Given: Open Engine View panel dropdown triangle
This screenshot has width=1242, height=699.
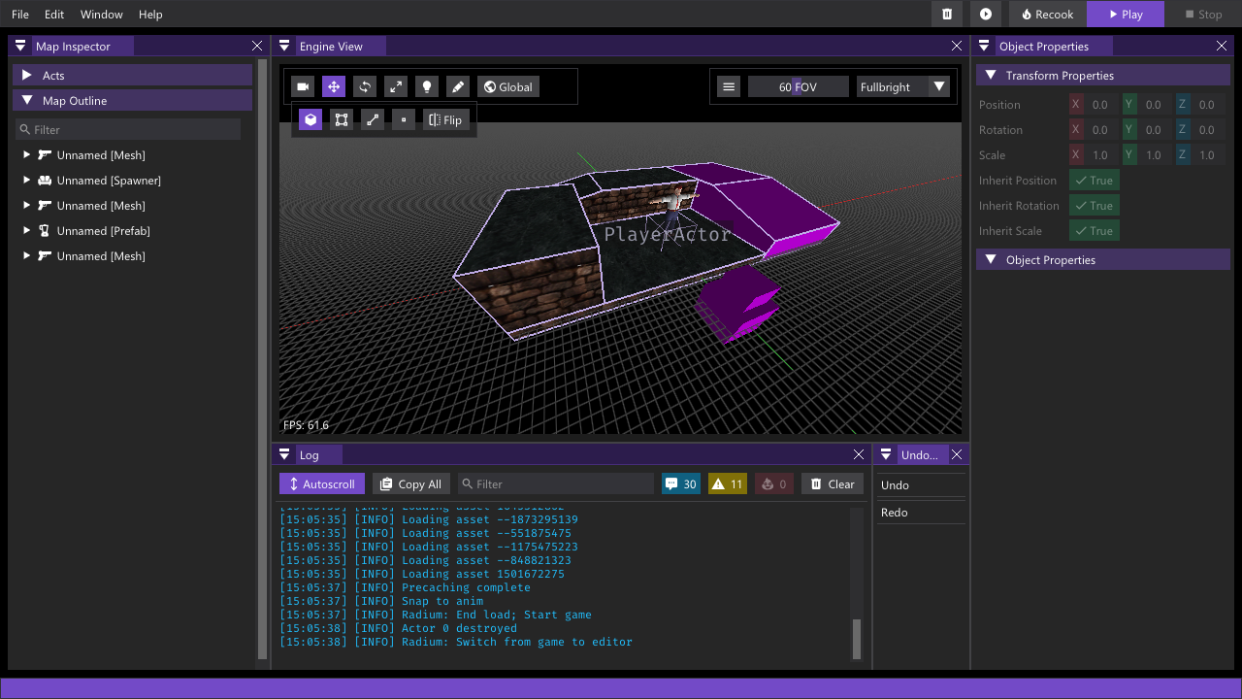Looking at the screenshot, I should click(x=284, y=46).
